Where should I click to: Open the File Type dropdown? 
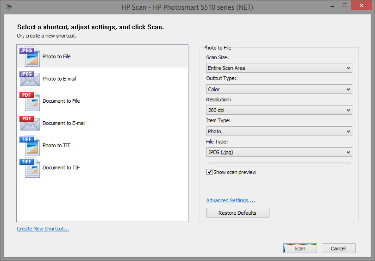[279, 152]
